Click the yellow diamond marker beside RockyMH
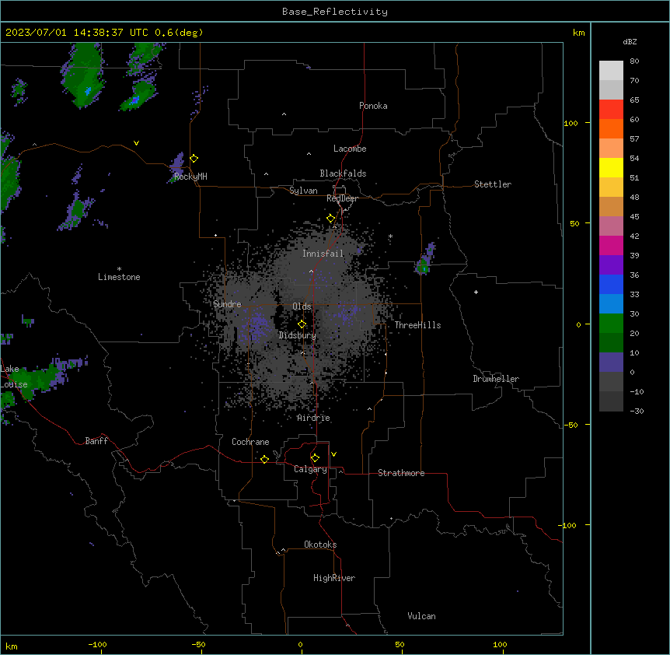Viewport: 670px width, 655px height. click(194, 159)
